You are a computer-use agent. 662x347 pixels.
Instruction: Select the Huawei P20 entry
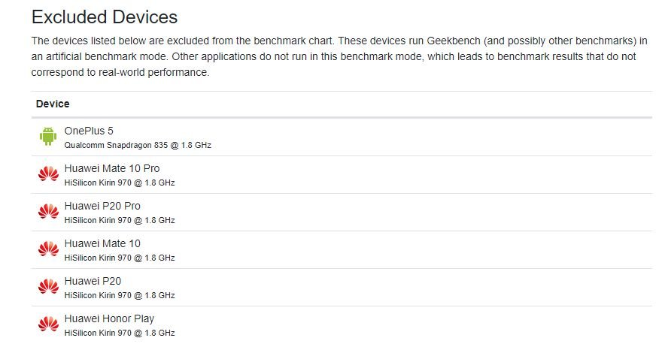[x=93, y=281]
